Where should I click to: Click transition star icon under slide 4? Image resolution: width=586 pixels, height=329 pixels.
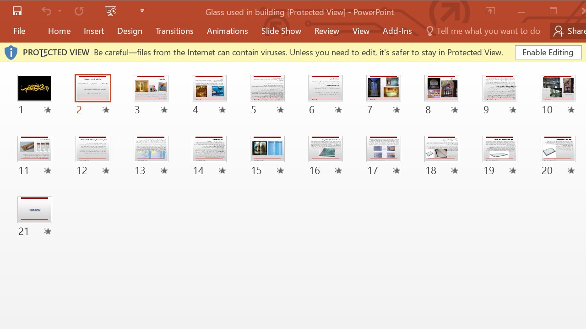(x=222, y=110)
